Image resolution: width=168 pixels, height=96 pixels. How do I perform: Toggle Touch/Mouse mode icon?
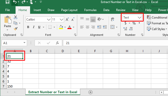(31, 2)
